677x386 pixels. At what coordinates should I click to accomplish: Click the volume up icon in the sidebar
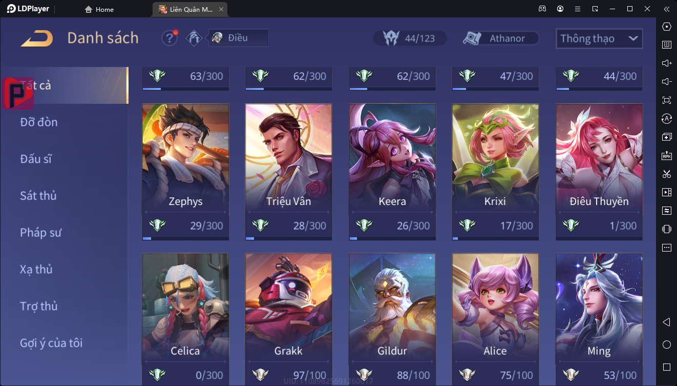666,63
